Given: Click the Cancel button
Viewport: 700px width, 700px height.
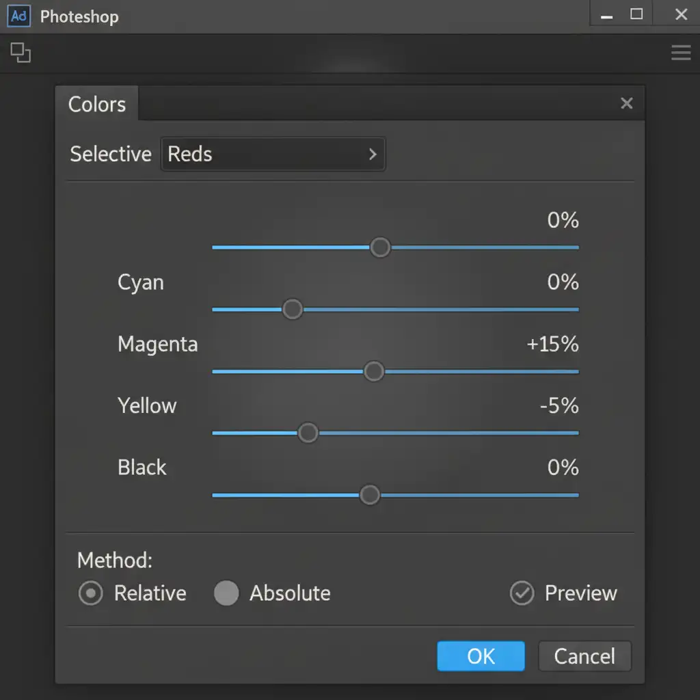Looking at the screenshot, I should click(x=584, y=656).
